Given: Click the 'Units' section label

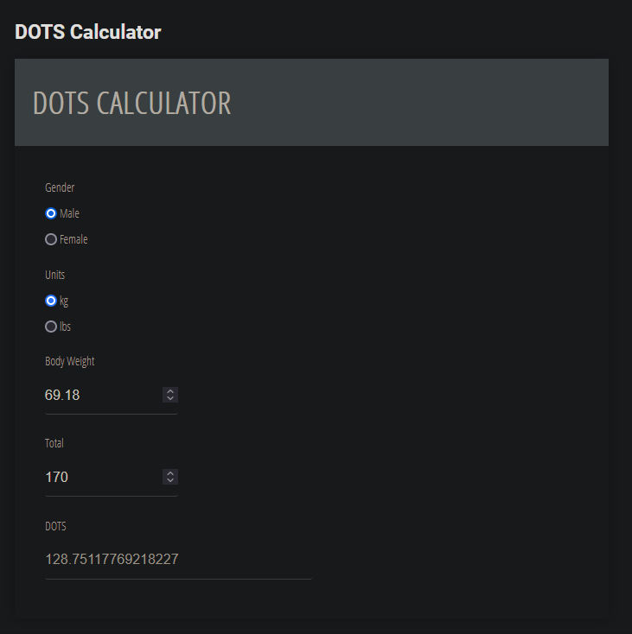Looking at the screenshot, I should click(55, 275).
